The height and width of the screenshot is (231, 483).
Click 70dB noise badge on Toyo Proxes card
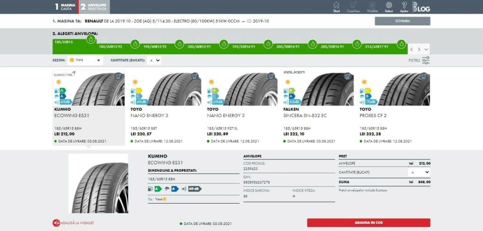coord(369,102)
